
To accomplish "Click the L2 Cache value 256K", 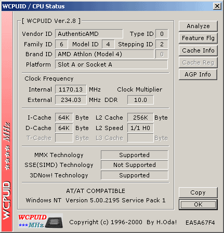I will coord(140,118).
